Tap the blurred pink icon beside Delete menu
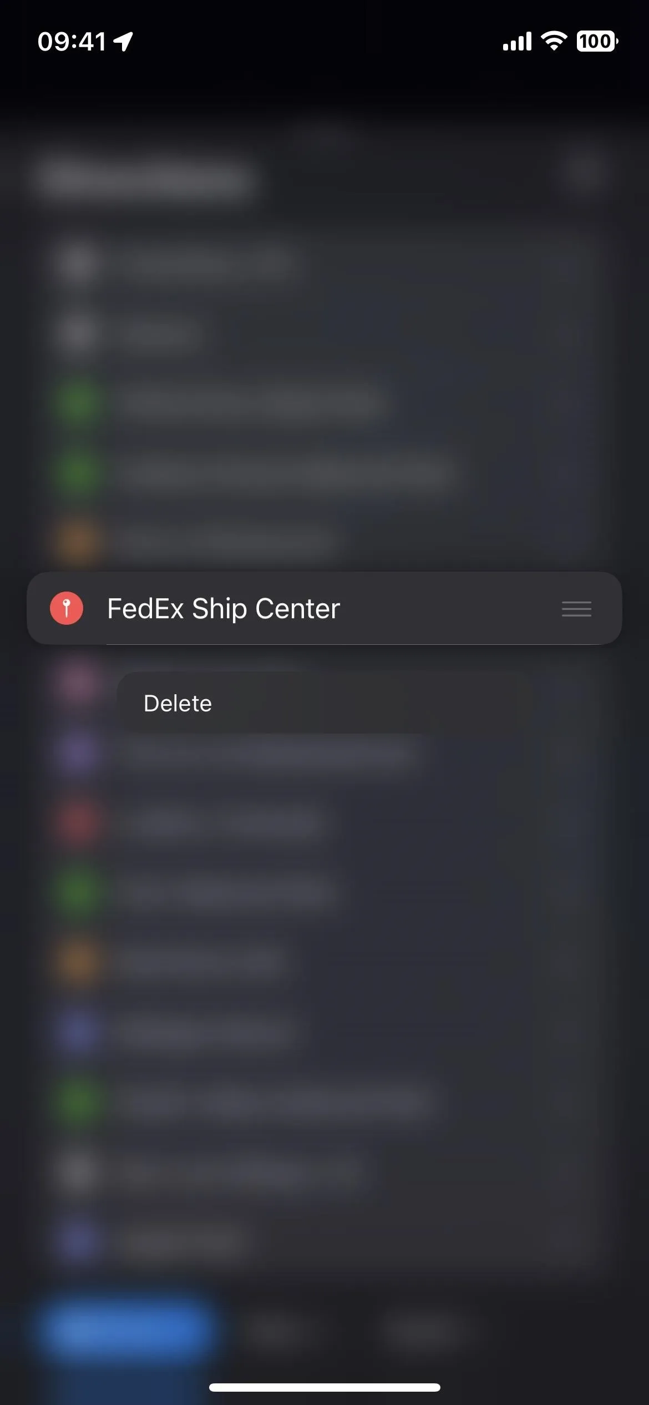 point(79,681)
